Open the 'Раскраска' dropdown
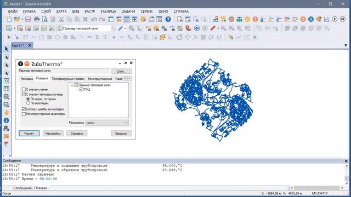351x197 pixels. (x=107, y=123)
